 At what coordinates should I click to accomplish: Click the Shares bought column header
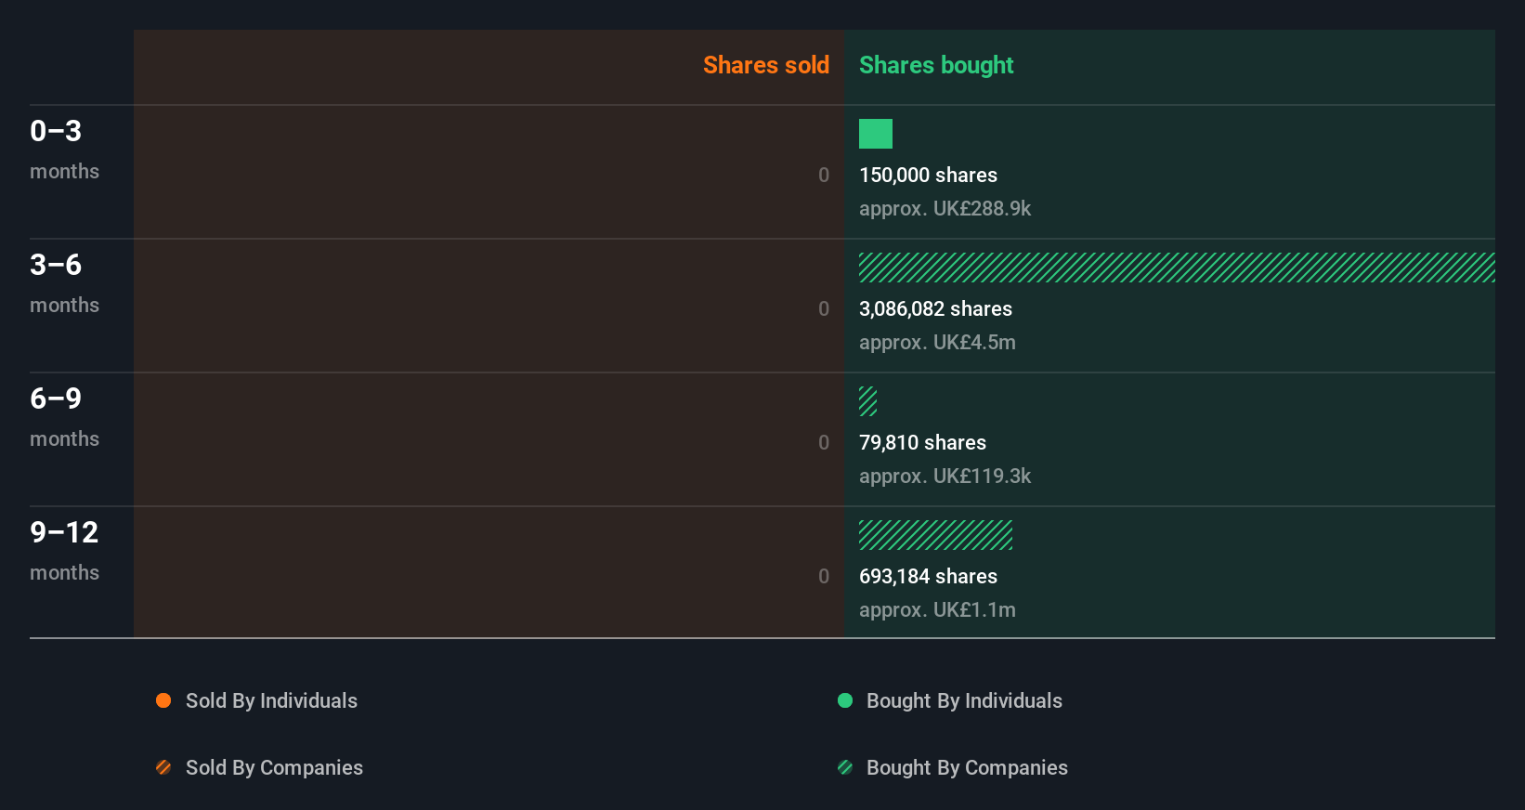click(936, 65)
